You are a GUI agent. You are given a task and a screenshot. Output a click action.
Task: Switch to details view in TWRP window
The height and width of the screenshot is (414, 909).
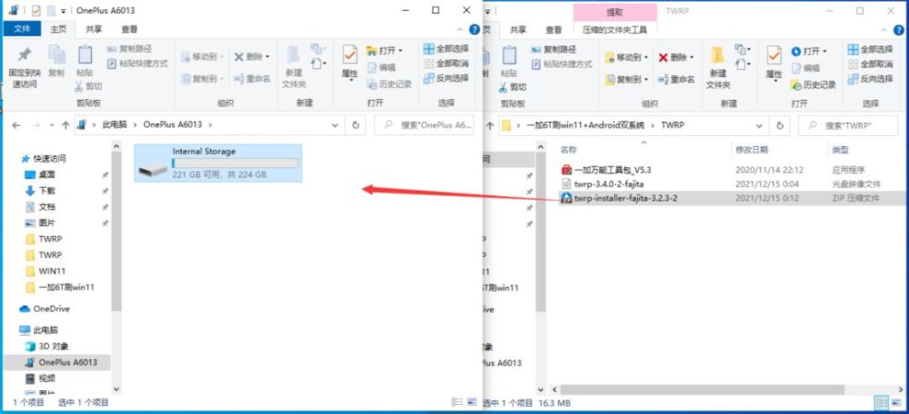click(x=881, y=402)
